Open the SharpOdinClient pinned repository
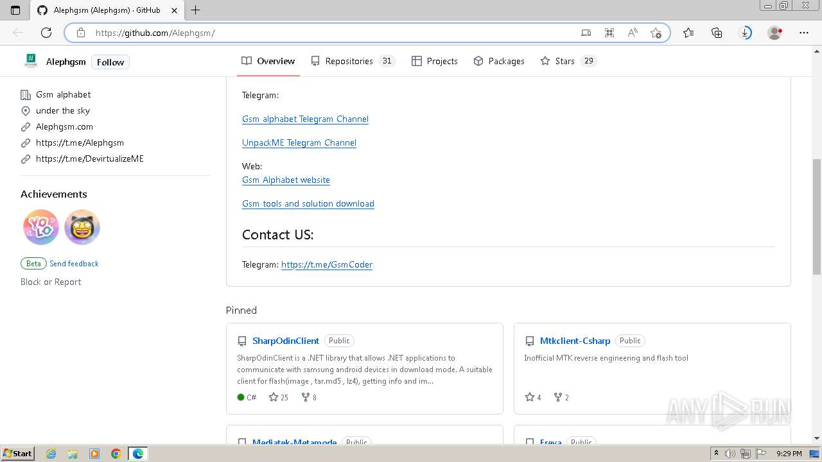Image resolution: width=822 pixels, height=462 pixels. click(286, 341)
